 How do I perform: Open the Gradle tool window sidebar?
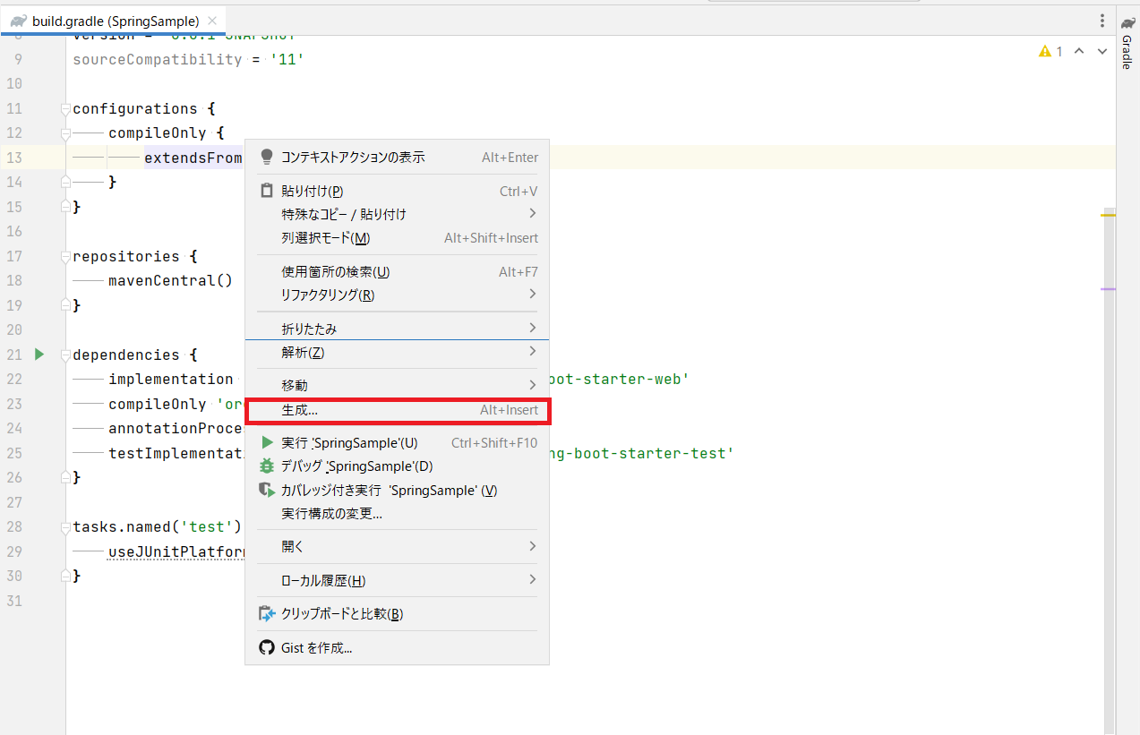(x=1127, y=44)
